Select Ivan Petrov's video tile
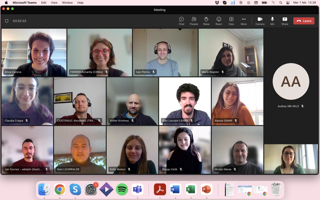Viewport: 320px width, 200px height. [x=165, y=53]
